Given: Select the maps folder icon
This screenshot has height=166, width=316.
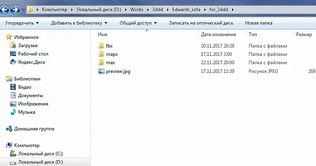Looking at the screenshot, I should [x=101, y=54].
